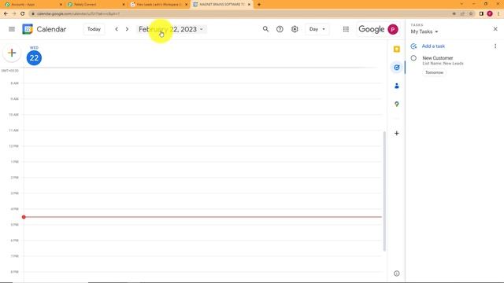Open the Day view dropdown
Screen dimensions: 504x283
pos(317,29)
